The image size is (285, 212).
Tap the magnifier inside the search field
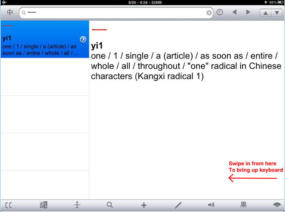pyautogui.click(x=24, y=13)
